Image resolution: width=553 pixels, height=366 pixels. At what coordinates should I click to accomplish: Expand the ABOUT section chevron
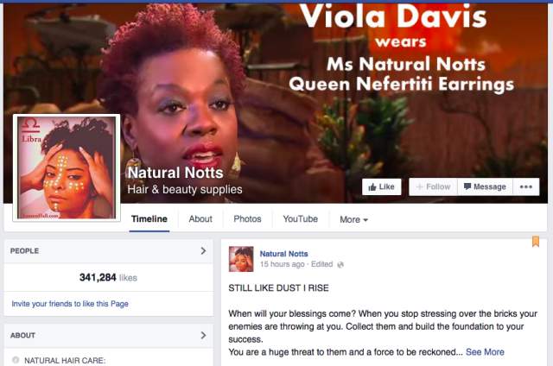(203, 335)
